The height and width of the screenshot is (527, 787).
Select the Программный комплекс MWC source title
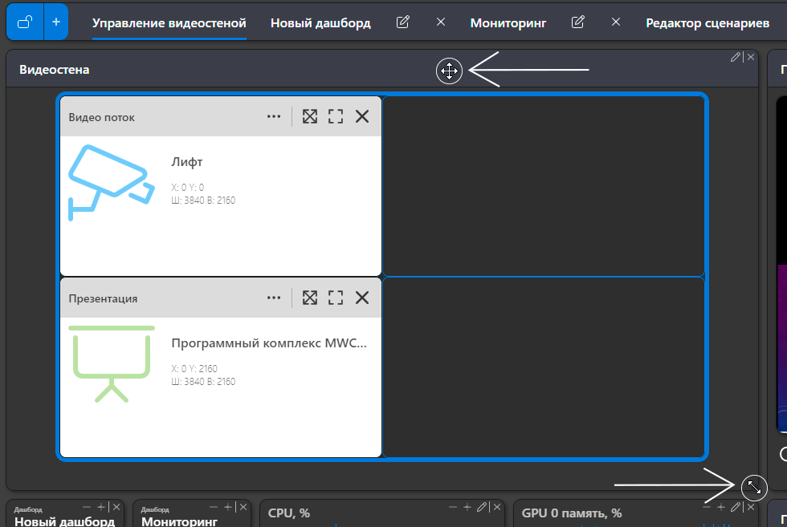pos(269,343)
